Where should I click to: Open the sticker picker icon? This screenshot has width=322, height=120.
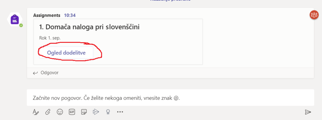point(84,112)
